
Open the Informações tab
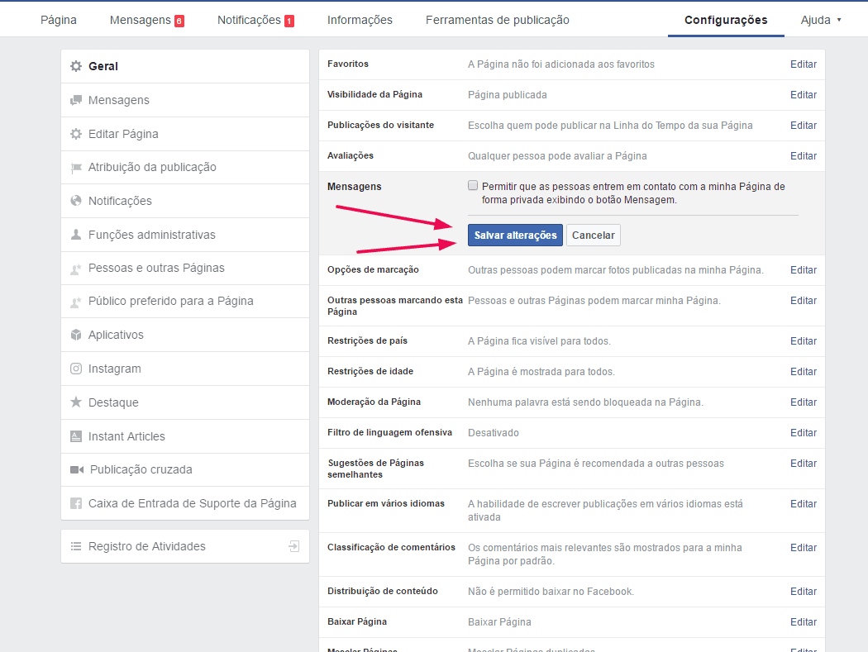click(360, 20)
